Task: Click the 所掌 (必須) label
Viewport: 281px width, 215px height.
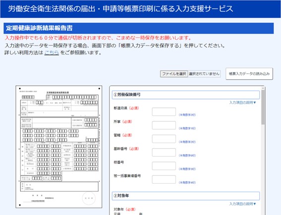Action: click(x=123, y=122)
